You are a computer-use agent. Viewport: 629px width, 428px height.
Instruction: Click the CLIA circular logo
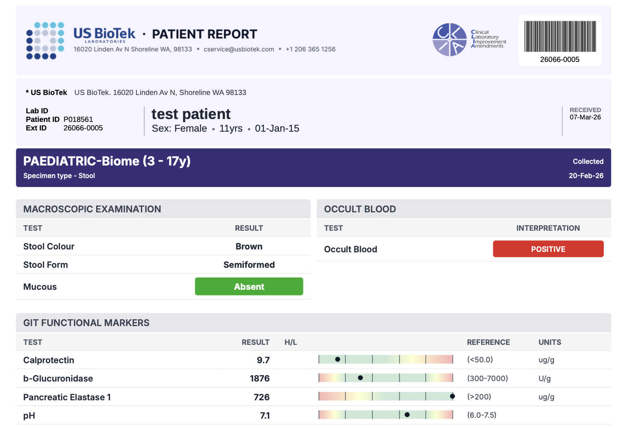[449, 40]
